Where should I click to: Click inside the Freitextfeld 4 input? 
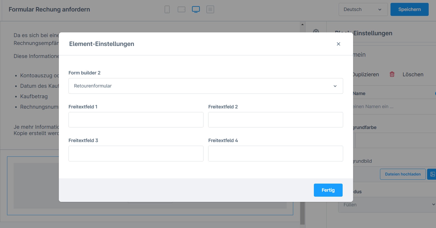275,154
